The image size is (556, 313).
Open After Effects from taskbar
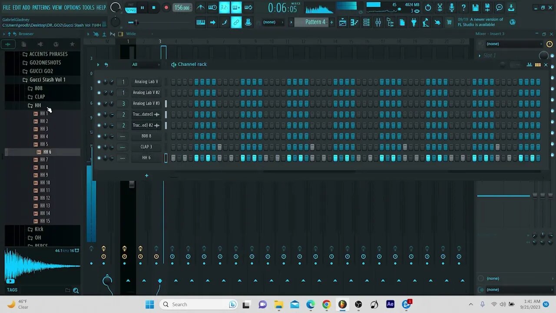click(390, 304)
